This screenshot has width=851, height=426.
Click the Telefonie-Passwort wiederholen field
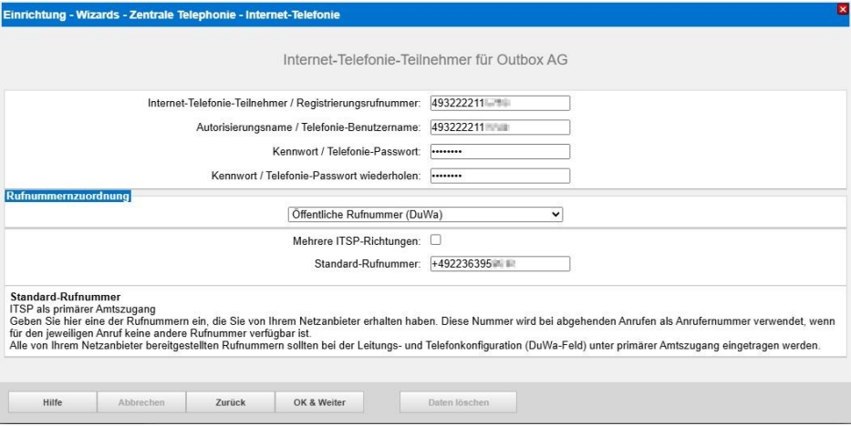point(499,177)
